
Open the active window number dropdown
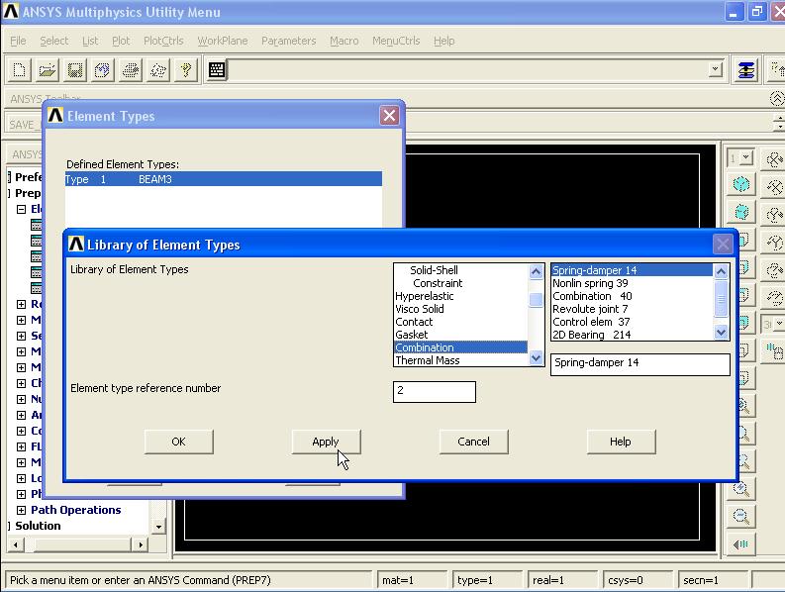coord(746,158)
